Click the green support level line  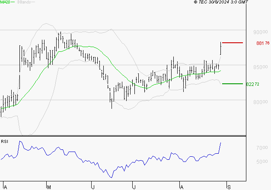point(233,84)
